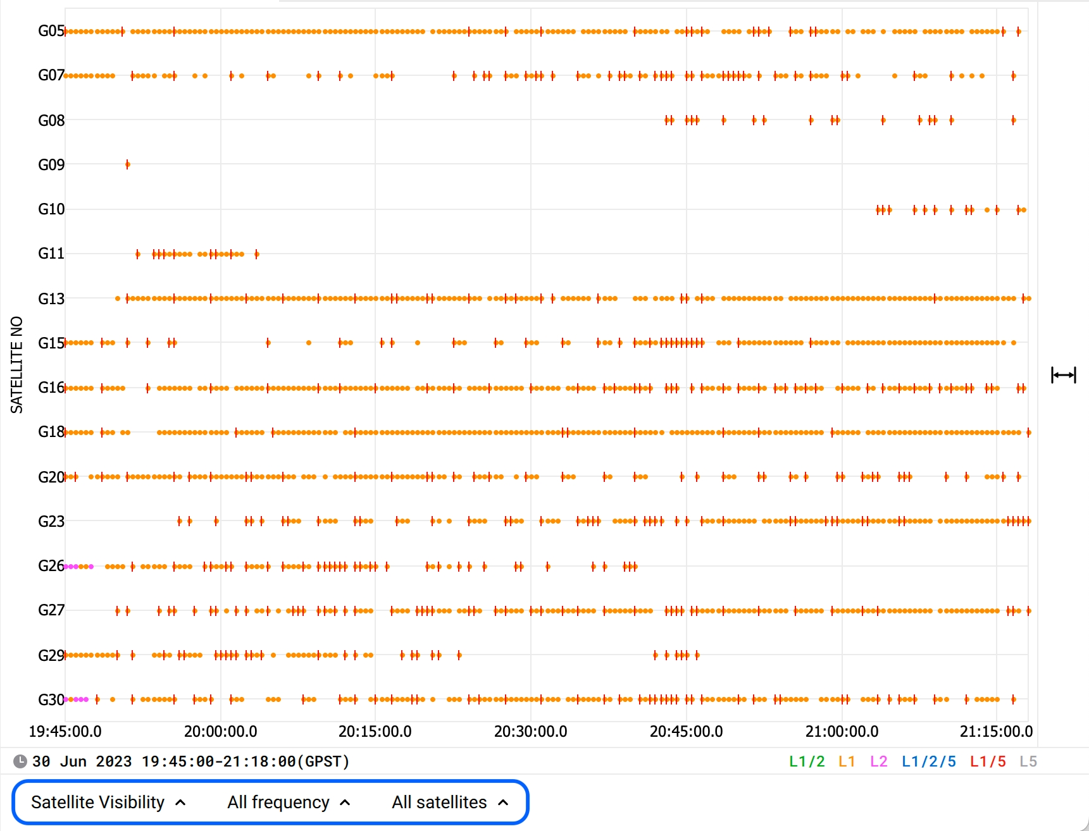The height and width of the screenshot is (831, 1089).
Task: Select the blue L1/2/5 legend label
Action: click(x=928, y=761)
